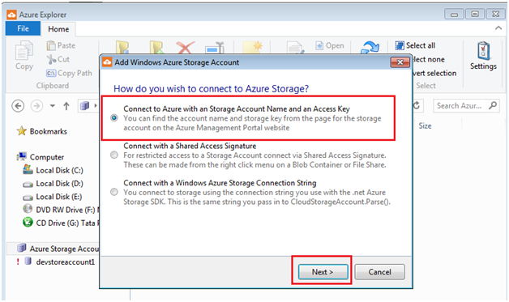This screenshot has height=302, width=509.
Task: Select Computer in the navigation tree
Action: (x=47, y=157)
